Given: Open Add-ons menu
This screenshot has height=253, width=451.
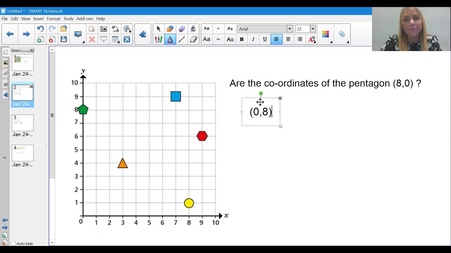Looking at the screenshot, I should [85, 19].
